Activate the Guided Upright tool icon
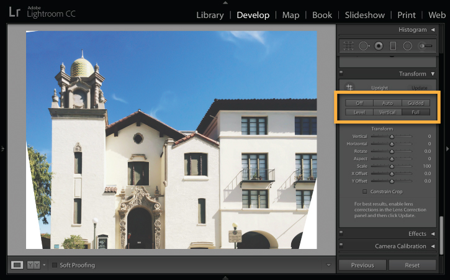The height and width of the screenshot is (280, 450). pos(349,87)
